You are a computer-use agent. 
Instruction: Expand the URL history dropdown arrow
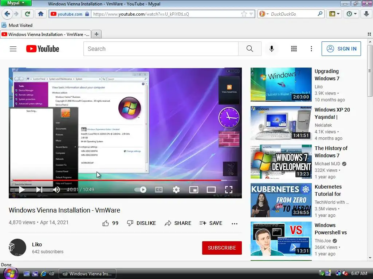click(251, 14)
